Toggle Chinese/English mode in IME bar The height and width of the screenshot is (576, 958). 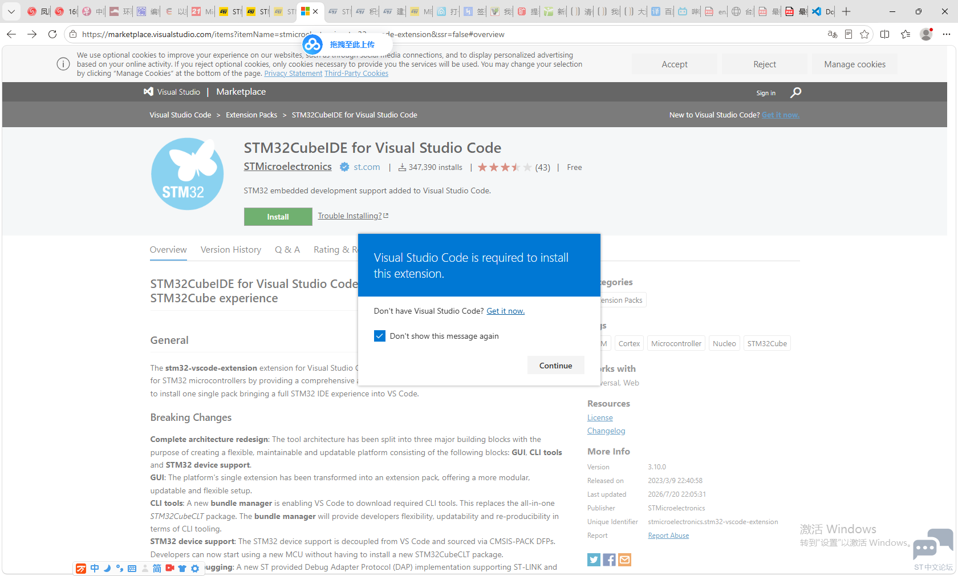coord(95,569)
